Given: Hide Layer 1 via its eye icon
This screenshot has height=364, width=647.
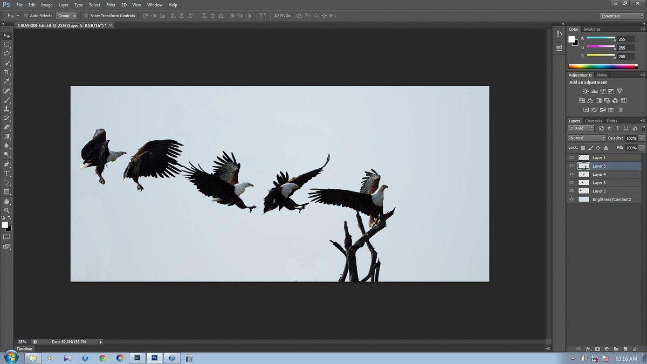Looking at the screenshot, I should tap(572, 157).
